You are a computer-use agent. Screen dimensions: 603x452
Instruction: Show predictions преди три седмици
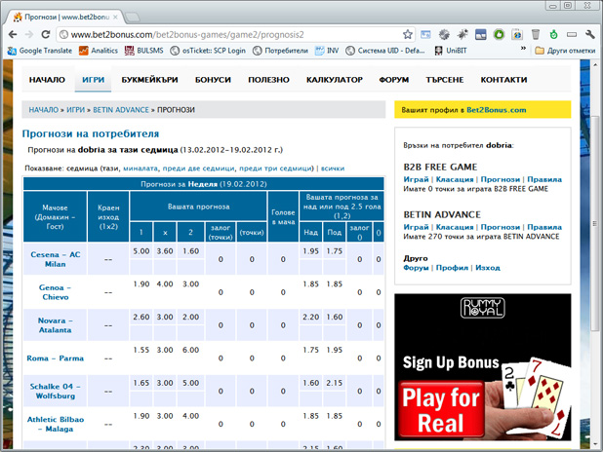click(276, 169)
